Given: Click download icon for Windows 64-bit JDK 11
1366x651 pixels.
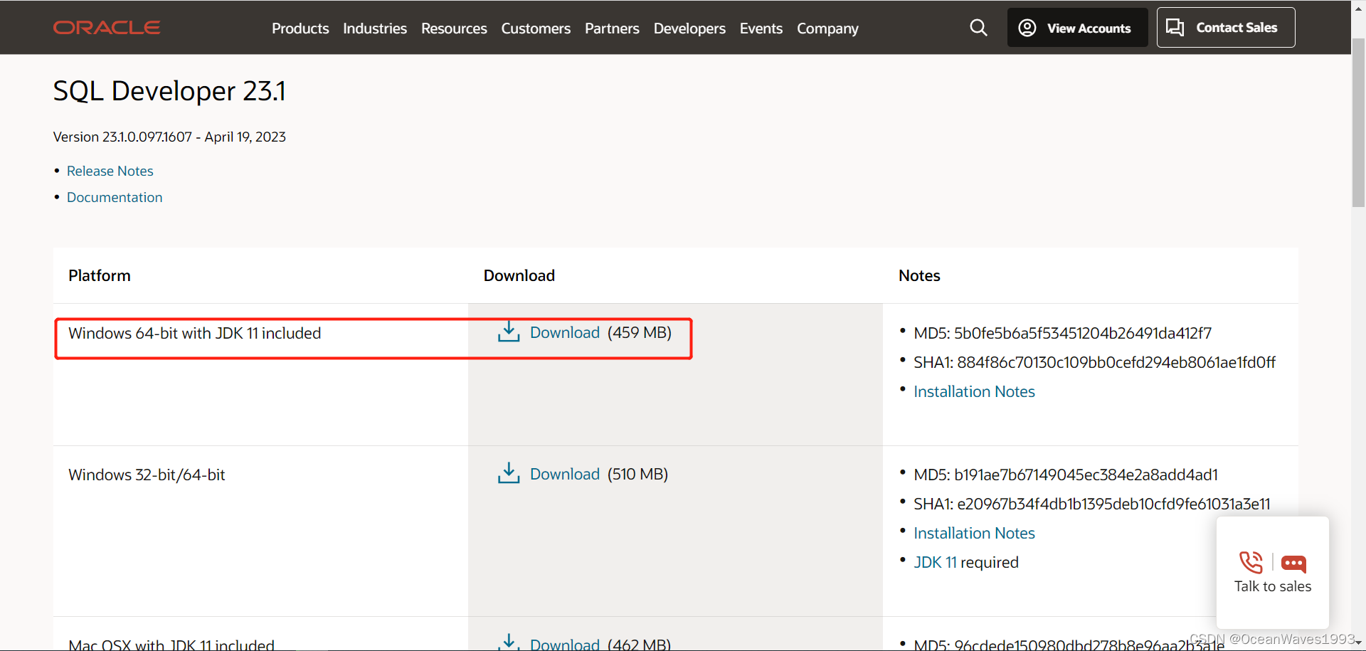Looking at the screenshot, I should (509, 332).
